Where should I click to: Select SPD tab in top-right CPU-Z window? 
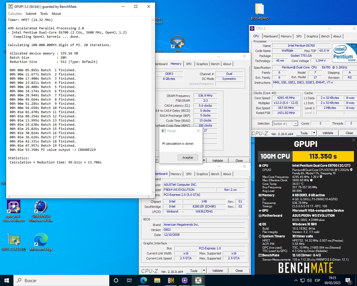[299, 36]
